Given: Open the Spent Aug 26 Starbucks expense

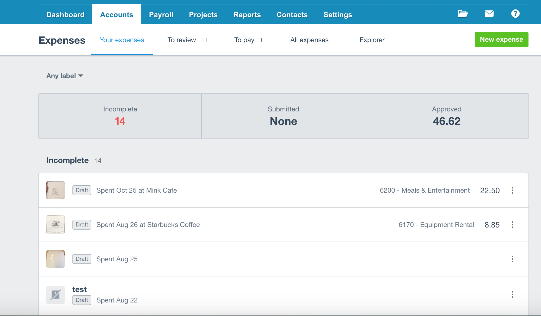Looking at the screenshot, I should (148, 225).
